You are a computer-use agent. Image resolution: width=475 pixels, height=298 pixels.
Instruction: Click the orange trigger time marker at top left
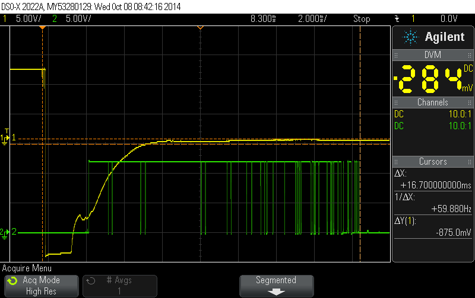[42, 27]
